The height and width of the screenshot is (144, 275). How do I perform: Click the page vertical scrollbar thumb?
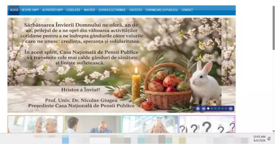pyautogui.click(x=273, y=28)
